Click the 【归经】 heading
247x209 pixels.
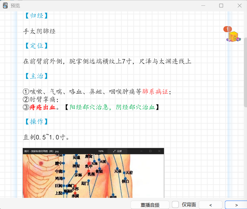pyautogui.click(x=36, y=16)
